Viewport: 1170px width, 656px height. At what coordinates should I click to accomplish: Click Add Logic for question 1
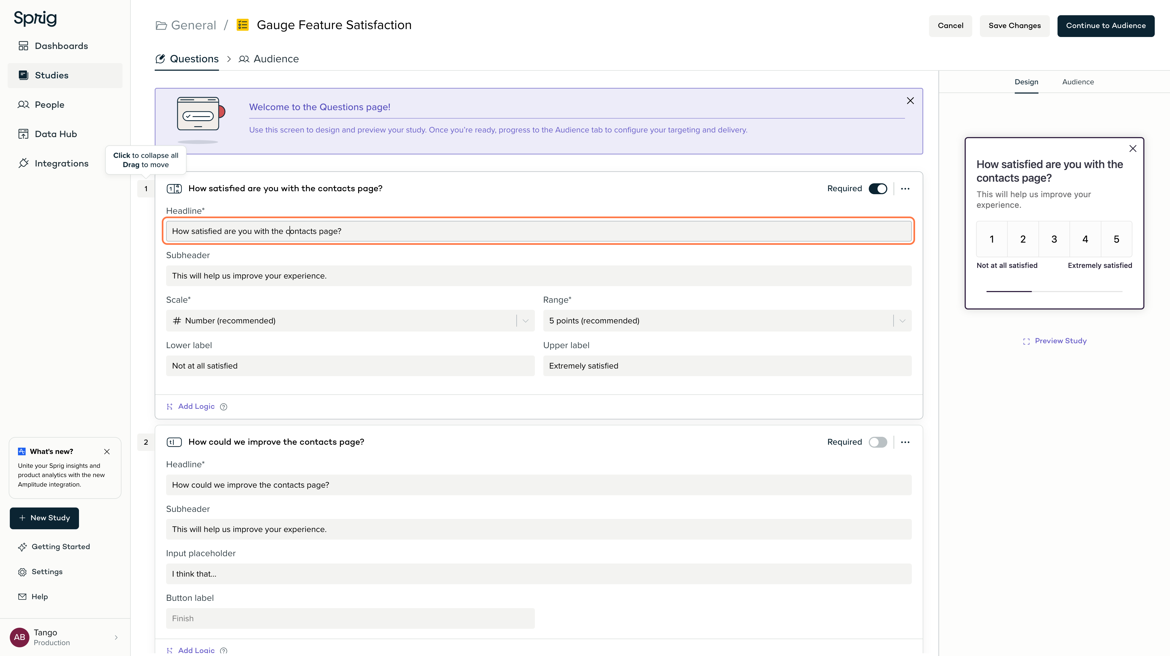[x=190, y=407]
